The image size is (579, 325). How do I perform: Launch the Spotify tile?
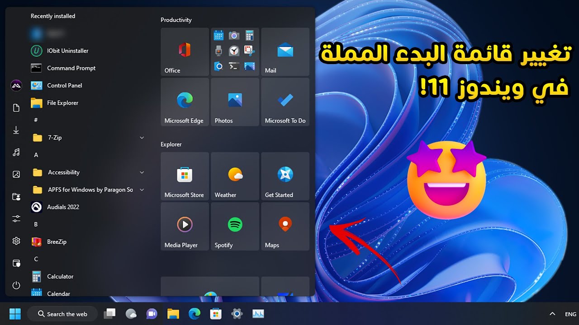click(x=235, y=226)
